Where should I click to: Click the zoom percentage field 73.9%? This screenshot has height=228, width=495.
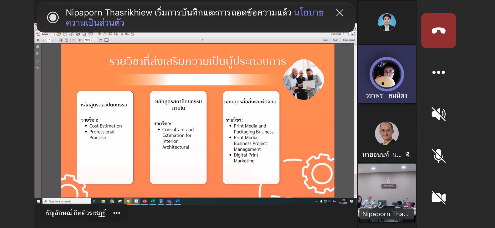click(87, 40)
